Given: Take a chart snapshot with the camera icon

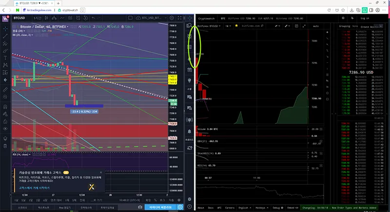Looking at the screenshot, I should click(140, 207).
